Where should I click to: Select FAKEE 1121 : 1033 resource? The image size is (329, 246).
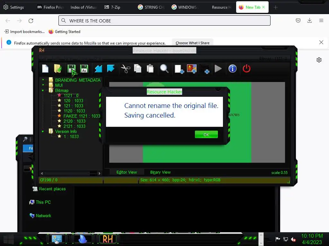tap(82, 116)
